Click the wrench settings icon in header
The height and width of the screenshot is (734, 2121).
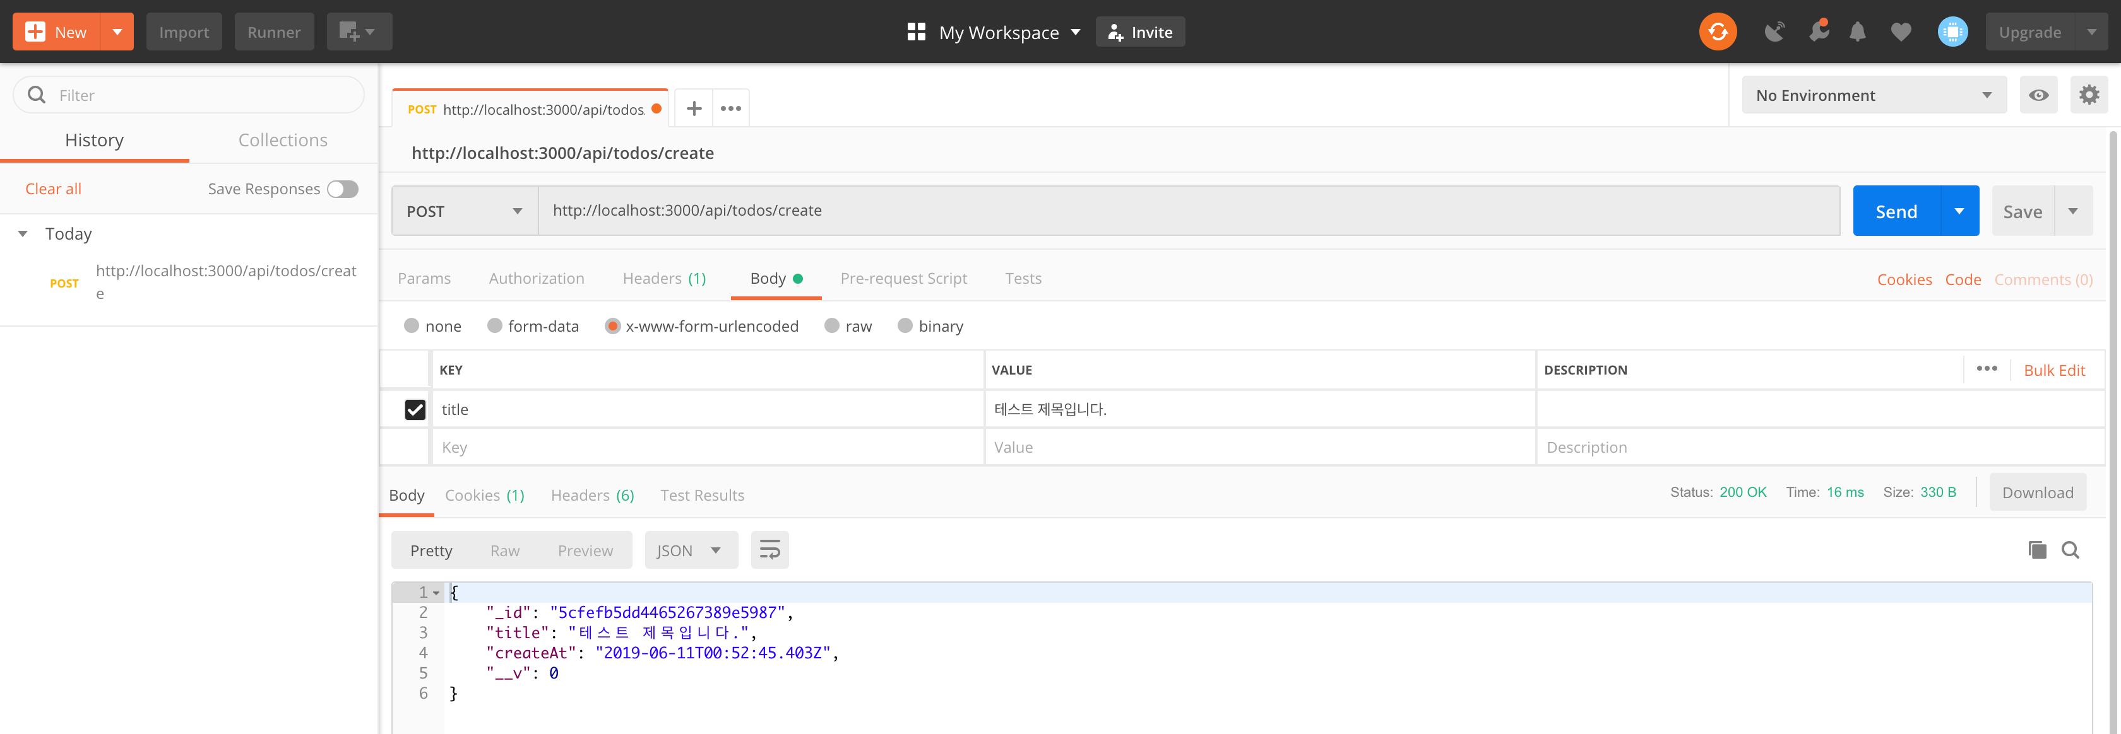[1818, 32]
